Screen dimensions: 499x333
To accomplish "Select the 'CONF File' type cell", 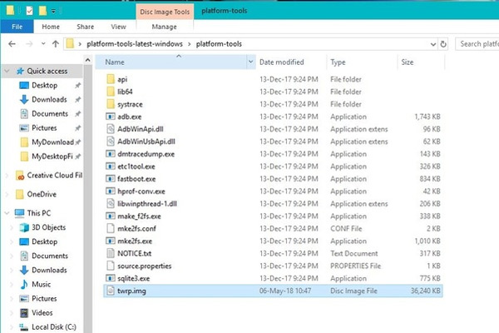I will tap(346, 228).
